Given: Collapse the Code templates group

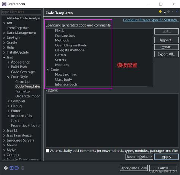Looking at the screenshot, I should pos(48,70).
